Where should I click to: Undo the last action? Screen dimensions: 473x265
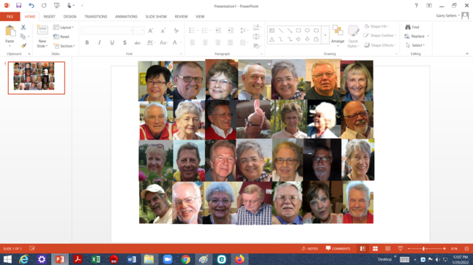coord(31,5)
